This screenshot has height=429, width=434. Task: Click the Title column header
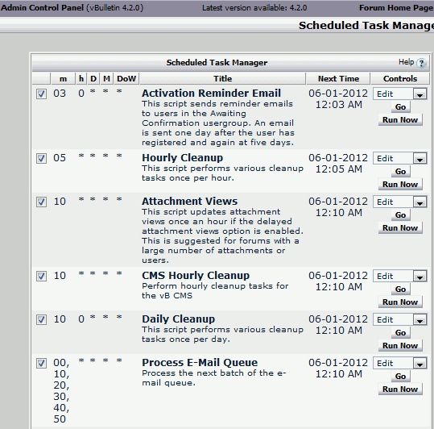point(222,79)
